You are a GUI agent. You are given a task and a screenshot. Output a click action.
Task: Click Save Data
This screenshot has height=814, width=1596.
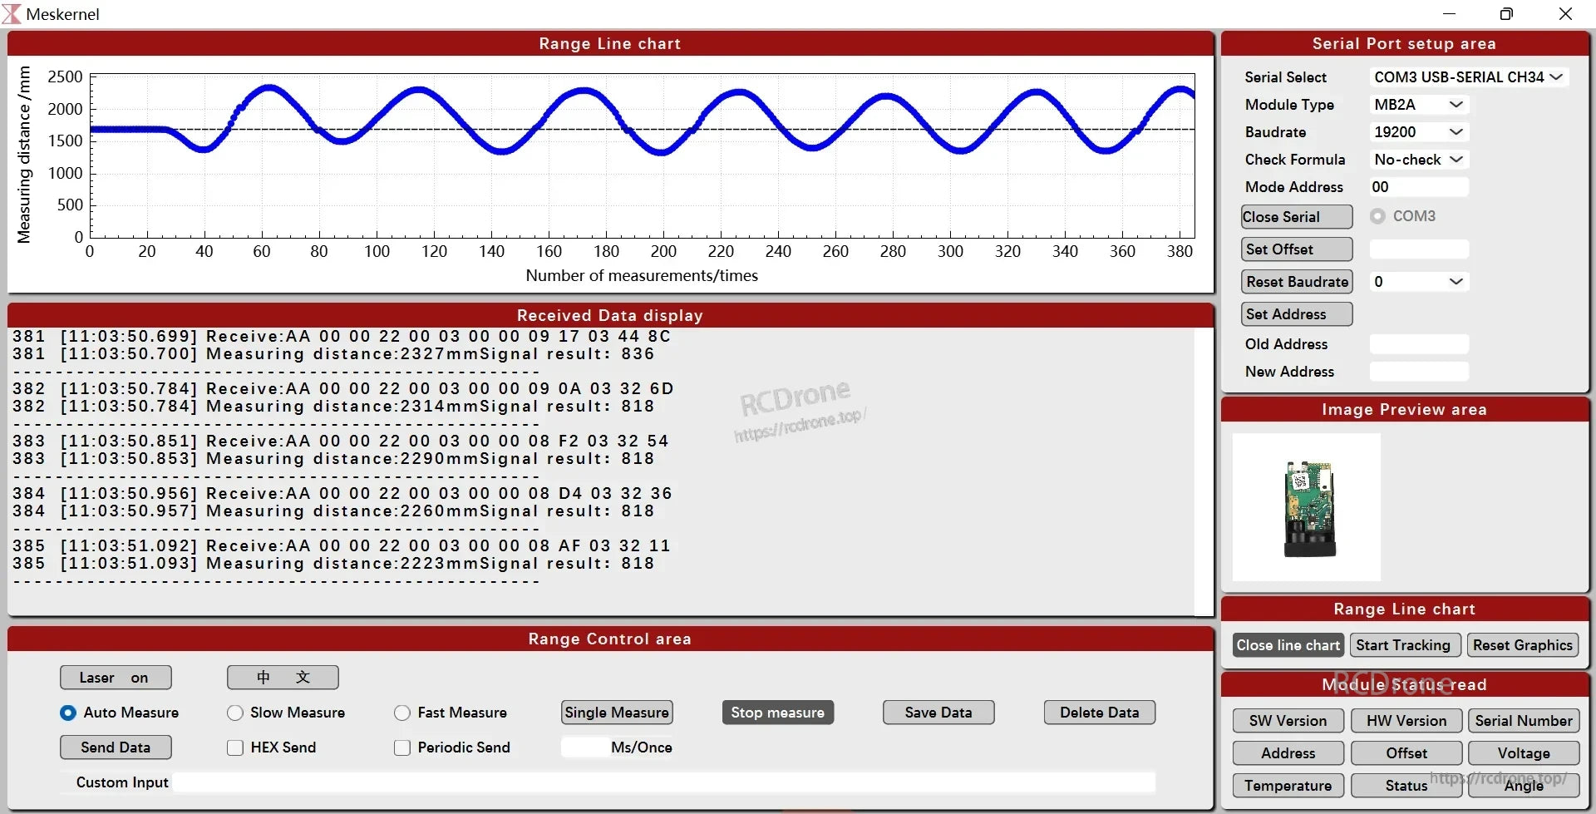938,712
